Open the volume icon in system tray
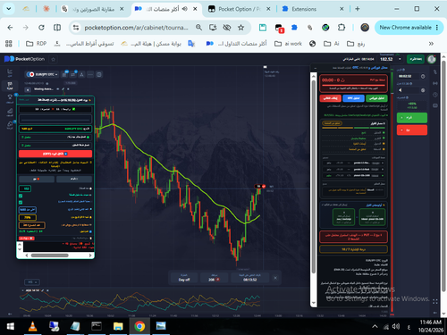 coord(396,327)
